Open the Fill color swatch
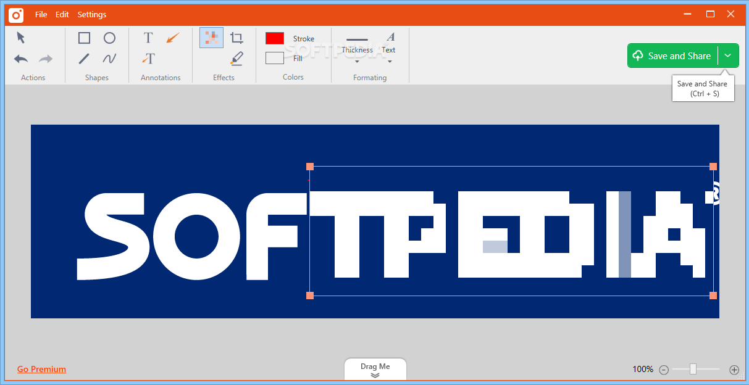Screen dimensions: 749x385 point(275,58)
